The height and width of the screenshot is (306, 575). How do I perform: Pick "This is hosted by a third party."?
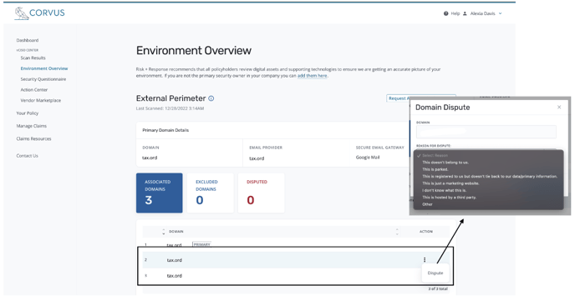449,198
